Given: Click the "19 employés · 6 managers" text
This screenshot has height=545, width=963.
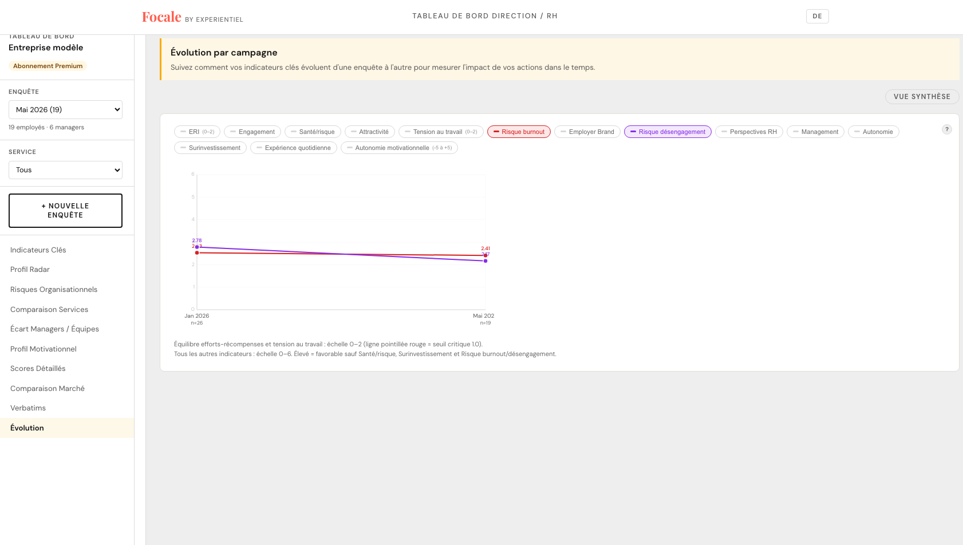Looking at the screenshot, I should point(46,127).
